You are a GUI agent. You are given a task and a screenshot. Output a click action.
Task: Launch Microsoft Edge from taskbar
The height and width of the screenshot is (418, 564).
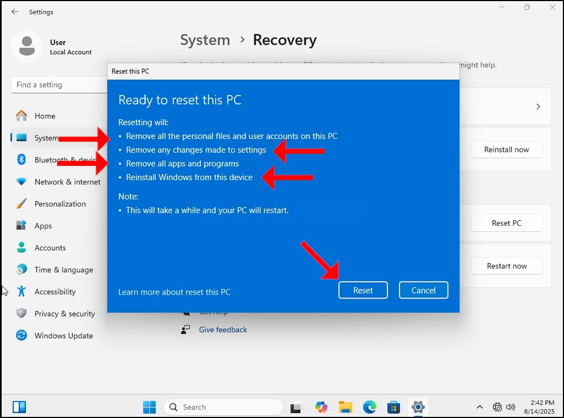[x=369, y=407]
